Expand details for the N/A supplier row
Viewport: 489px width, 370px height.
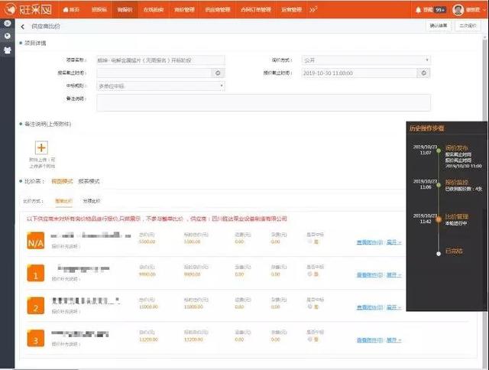394,242
